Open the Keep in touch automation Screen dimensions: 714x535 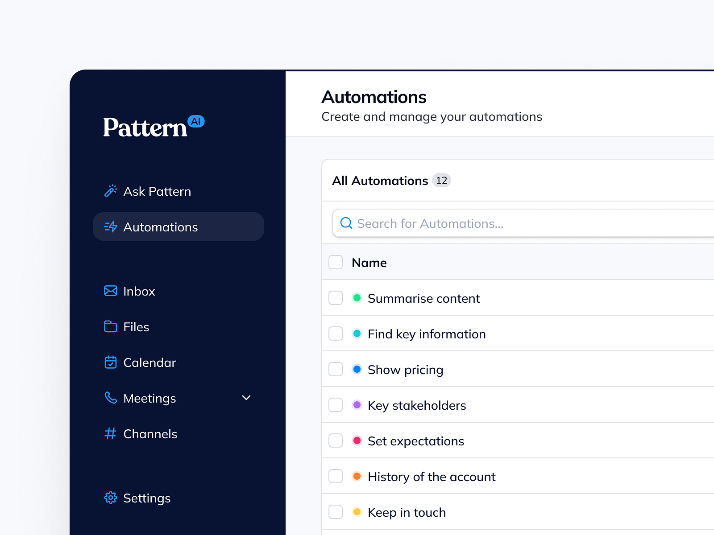coord(407,512)
